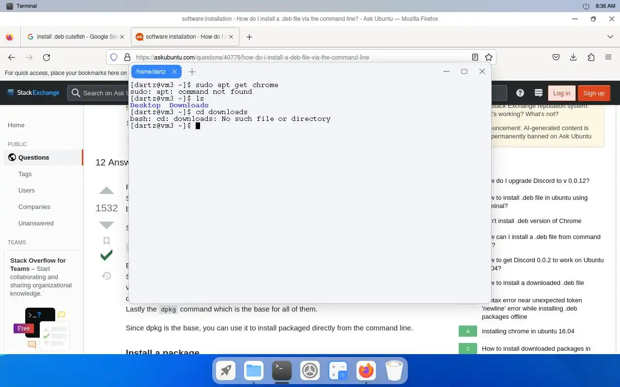Show answer activity history icon
The width and height of the screenshot is (620, 387).
tap(107, 276)
